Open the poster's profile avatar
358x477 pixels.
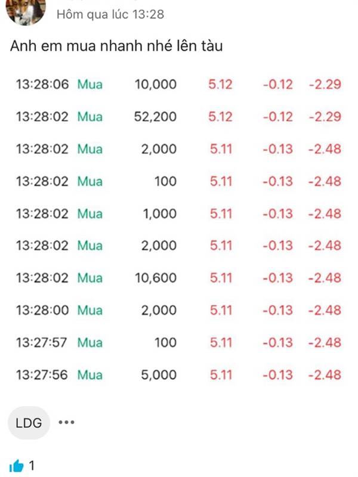[x=26, y=11]
